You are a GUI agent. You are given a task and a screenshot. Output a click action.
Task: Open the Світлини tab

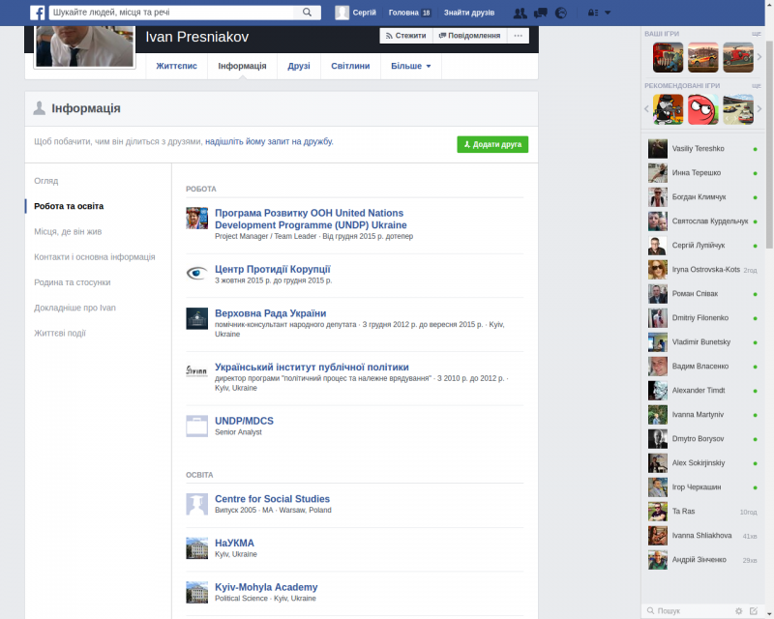349,67
